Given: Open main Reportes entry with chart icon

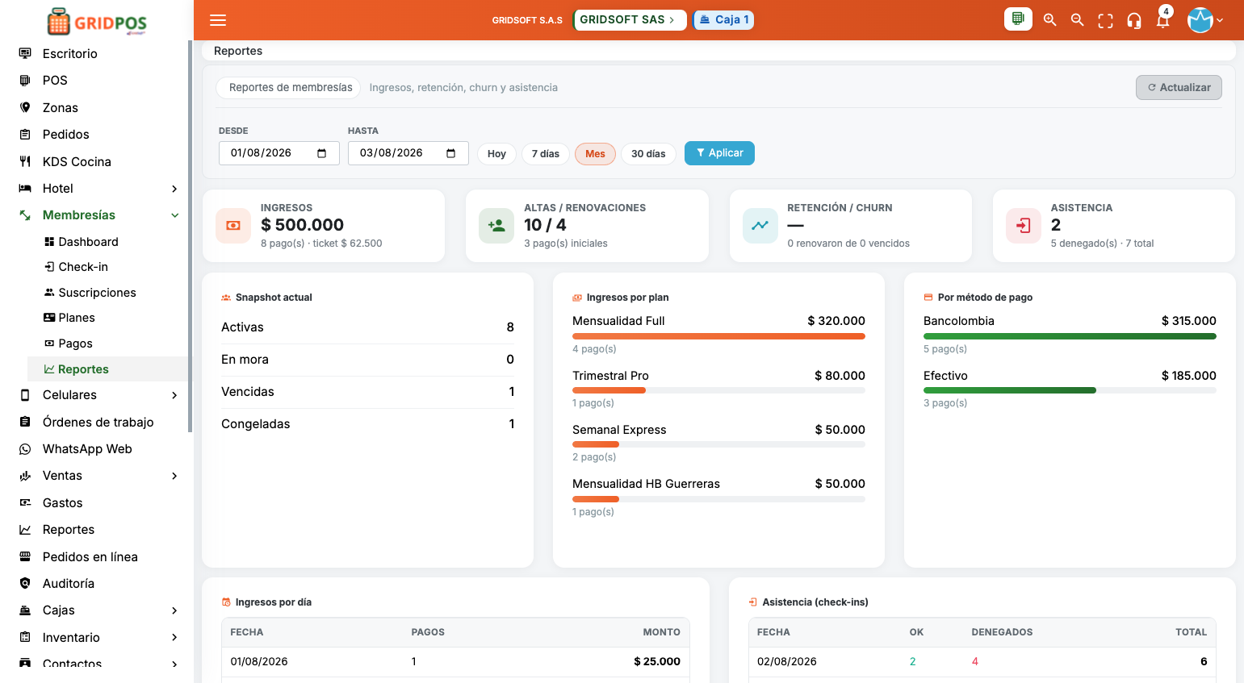Looking at the screenshot, I should [69, 530].
